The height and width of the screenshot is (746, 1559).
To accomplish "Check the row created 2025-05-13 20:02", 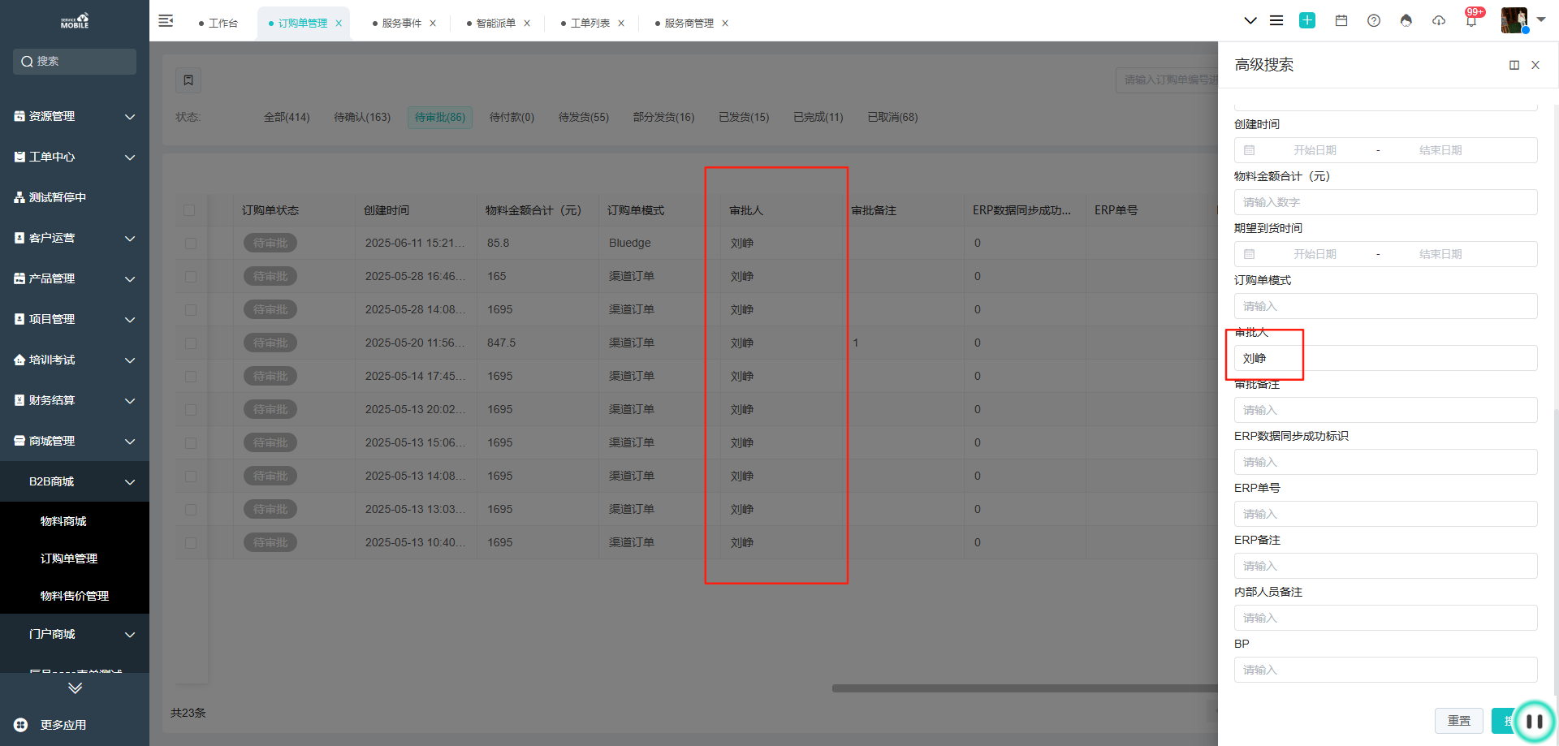I will point(191,410).
